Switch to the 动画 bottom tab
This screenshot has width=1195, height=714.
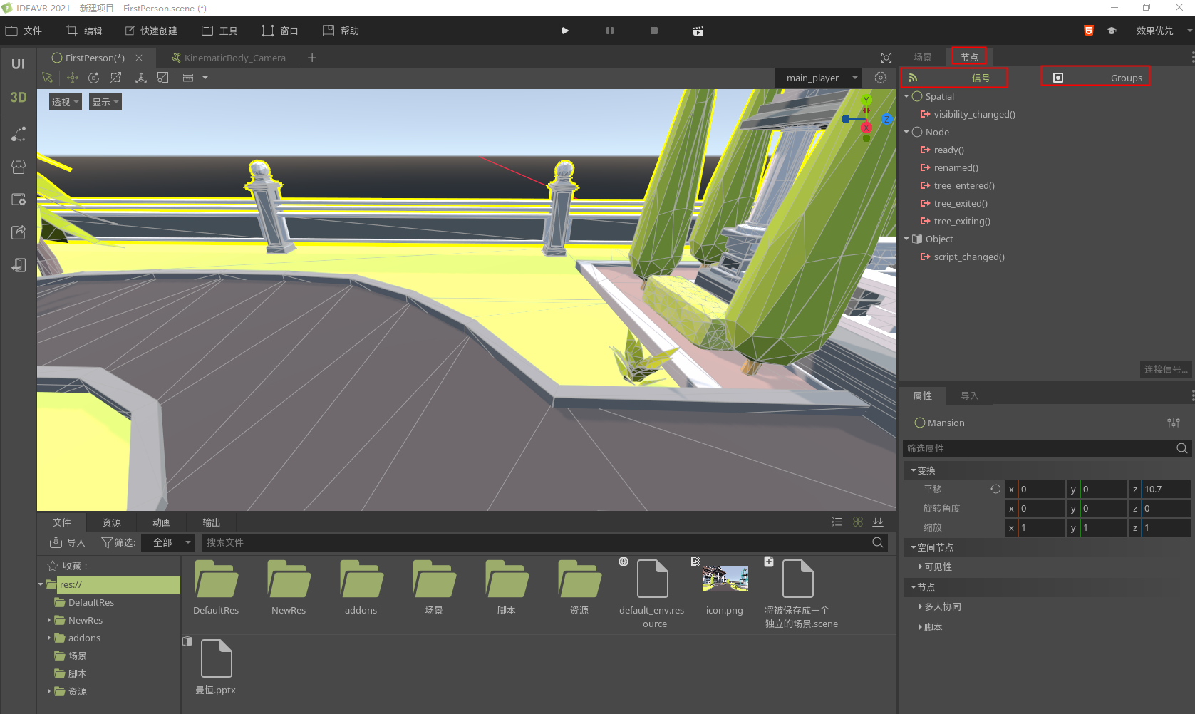(162, 522)
